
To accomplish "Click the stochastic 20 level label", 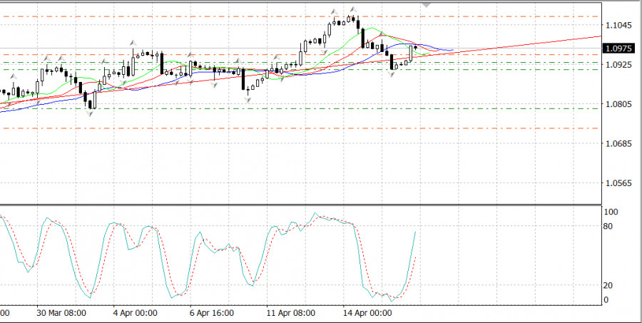I will [x=609, y=285].
